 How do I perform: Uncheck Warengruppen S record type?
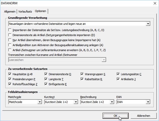point(82,74)
